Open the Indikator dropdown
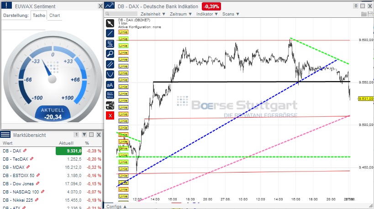Screen dimensions: 374x209 click(207, 14)
